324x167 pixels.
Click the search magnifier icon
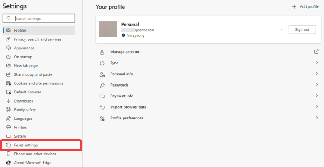tap(9, 19)
